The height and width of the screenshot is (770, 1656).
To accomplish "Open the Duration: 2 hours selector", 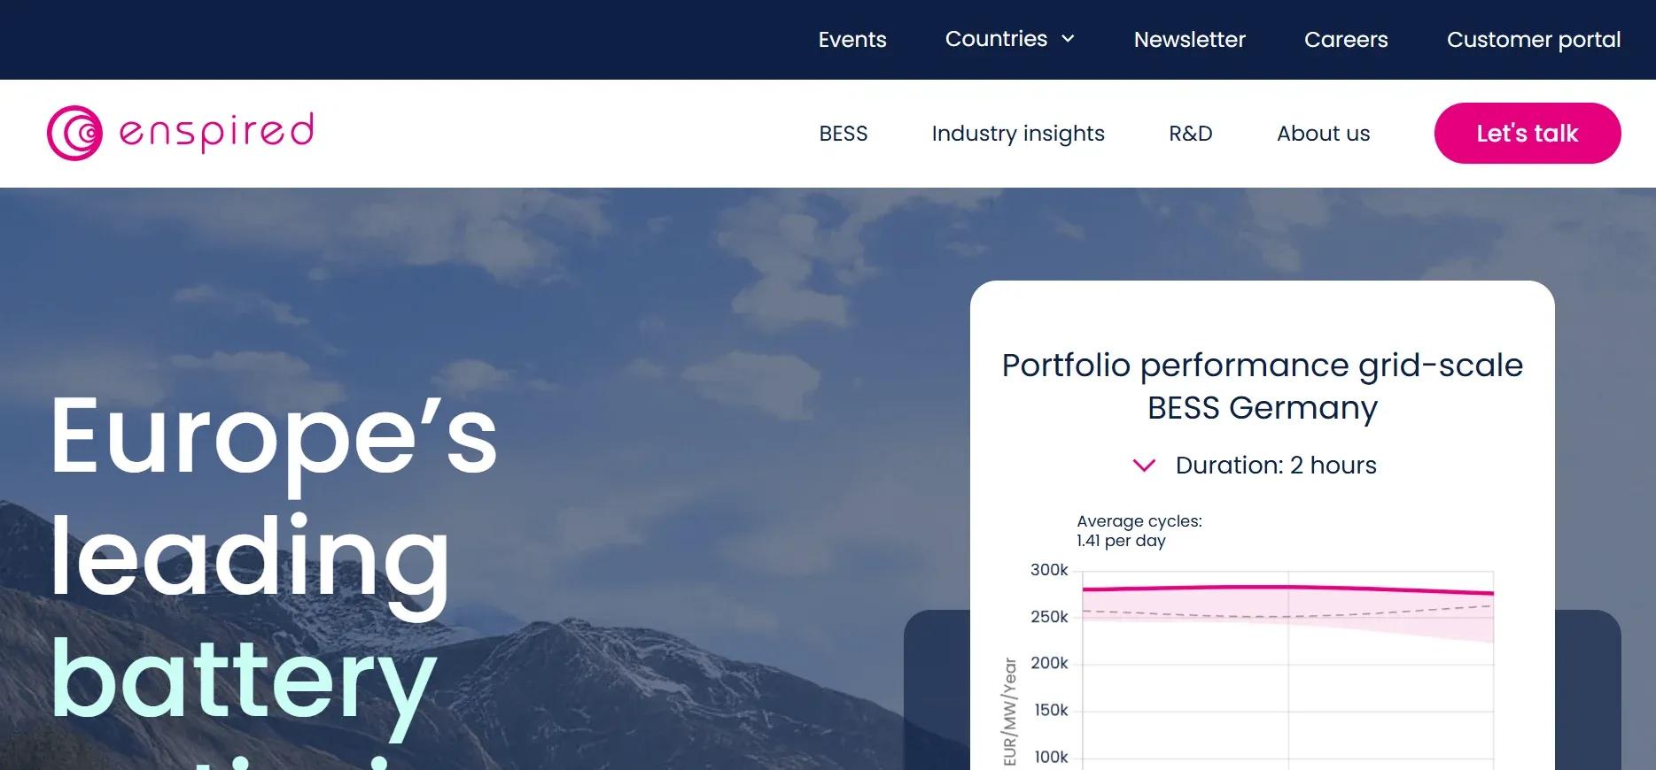I will point(1255,466).
